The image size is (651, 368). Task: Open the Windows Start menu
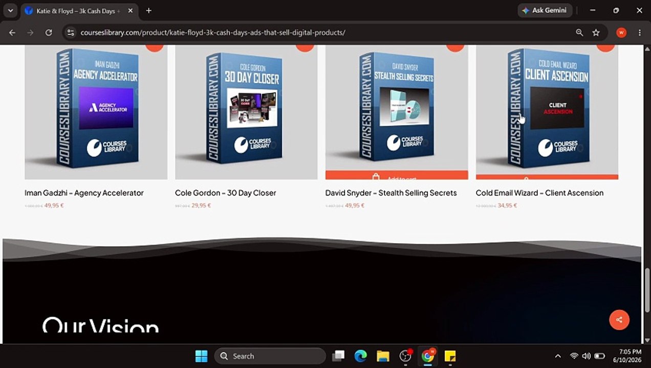click(202, 356)
